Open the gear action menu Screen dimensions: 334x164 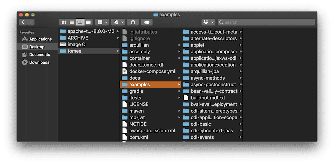tap(118, 22)
